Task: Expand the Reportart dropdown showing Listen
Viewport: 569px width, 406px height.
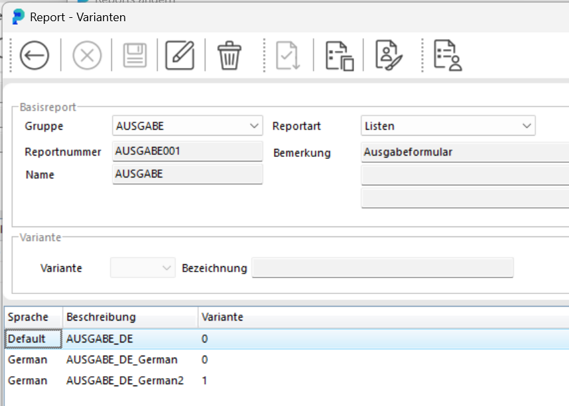Action: pyautogui.click(x=448, y=126)
